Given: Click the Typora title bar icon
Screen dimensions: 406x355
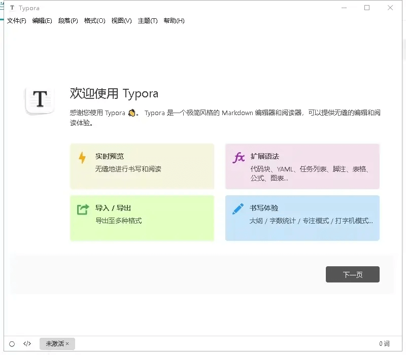Looking at the screenshot, I should click(12, 8).
